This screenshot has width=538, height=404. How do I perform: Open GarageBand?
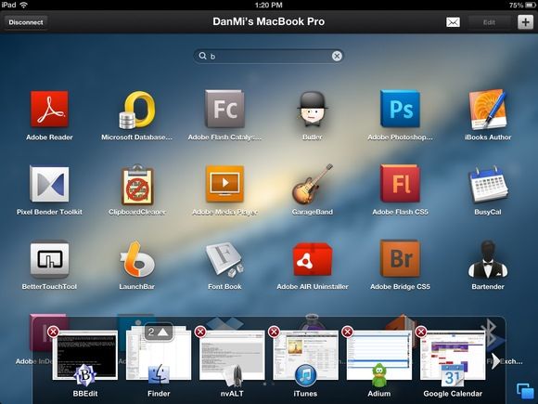[313, 184]
